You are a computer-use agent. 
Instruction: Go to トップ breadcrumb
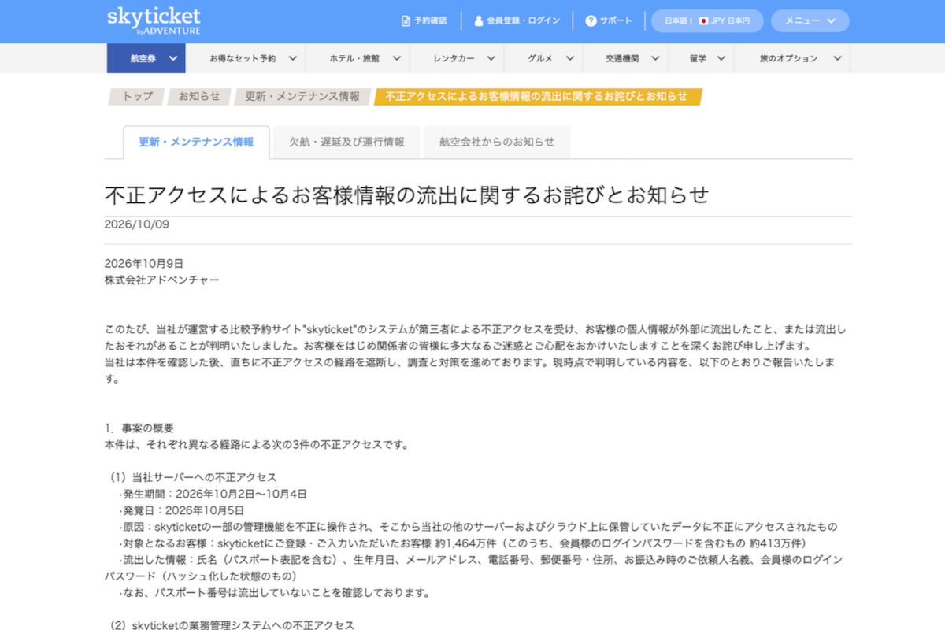(137, 96)
